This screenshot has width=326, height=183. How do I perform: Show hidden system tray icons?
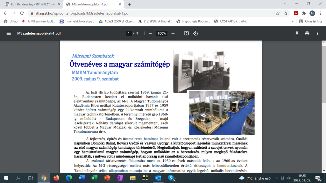pos(276,178)
